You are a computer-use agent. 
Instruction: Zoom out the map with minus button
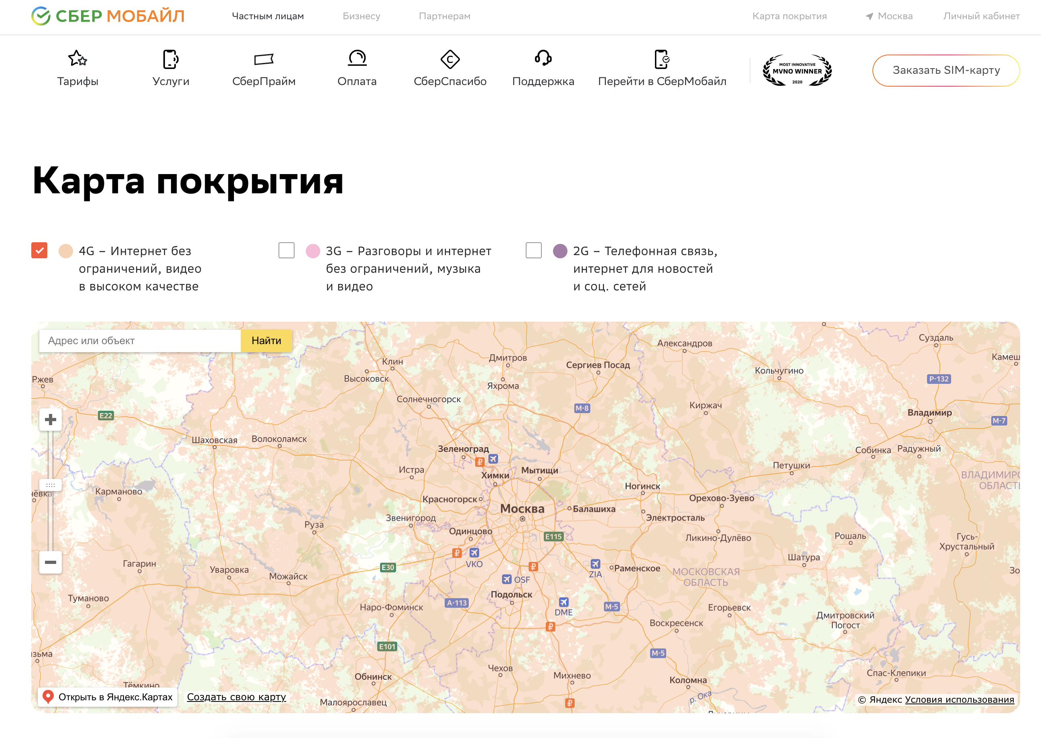click(51, 562)
